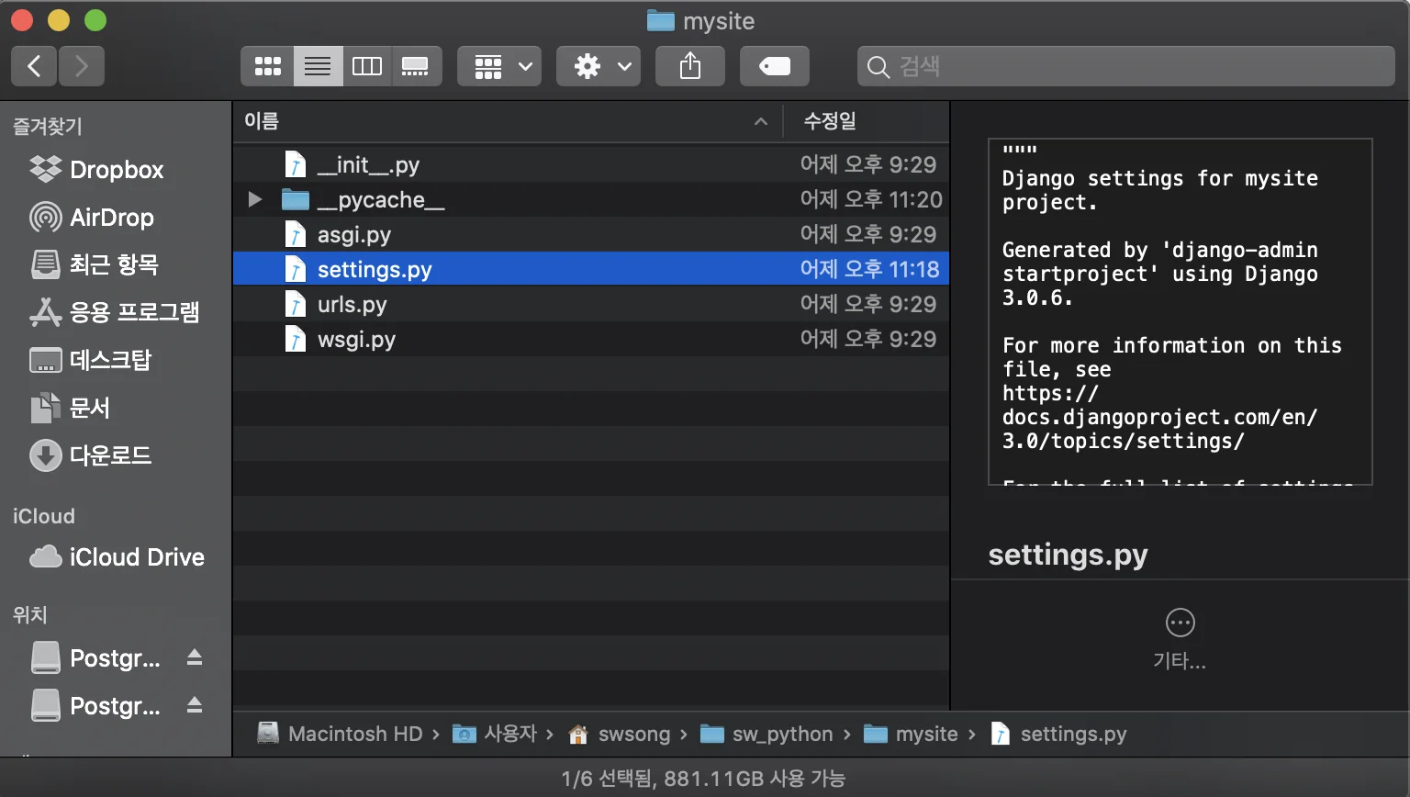Switch to icon view mode
This screenshot has height=797, width=1410.
(267, 66)
